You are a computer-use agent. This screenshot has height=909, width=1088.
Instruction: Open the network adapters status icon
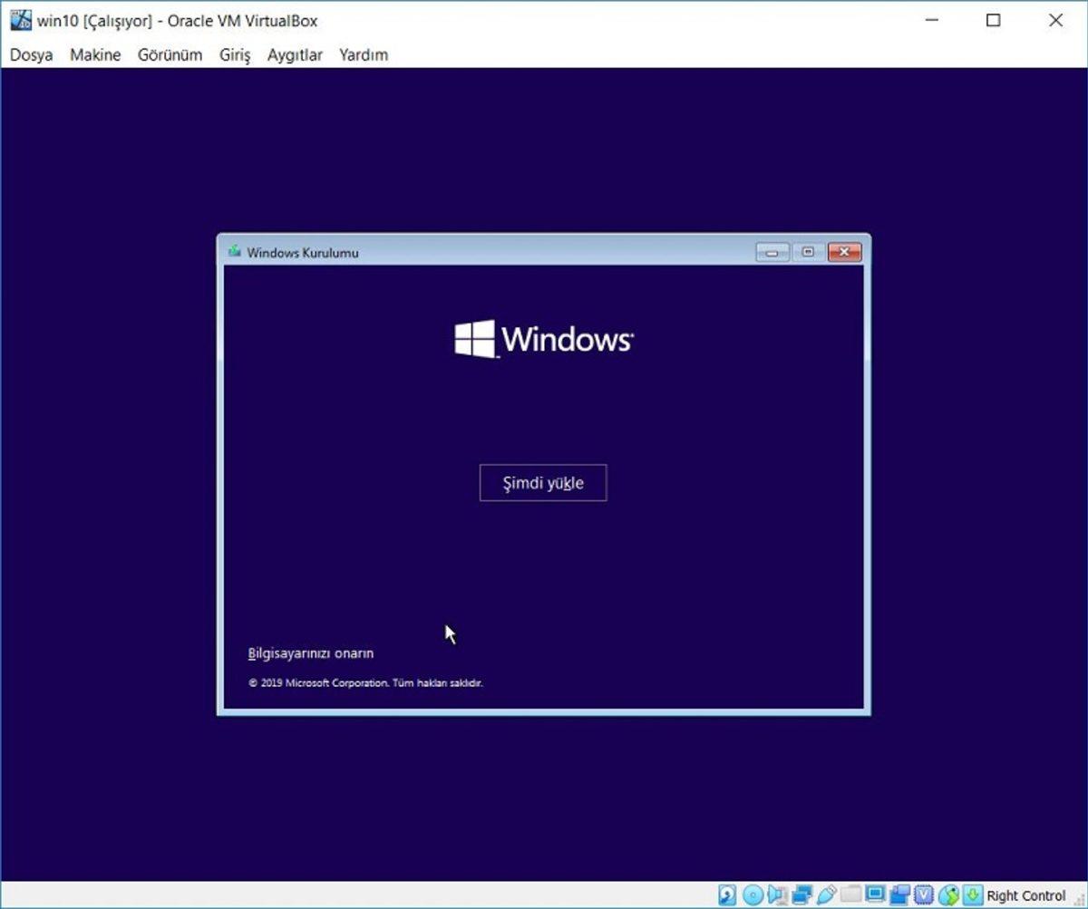point(802,894)
